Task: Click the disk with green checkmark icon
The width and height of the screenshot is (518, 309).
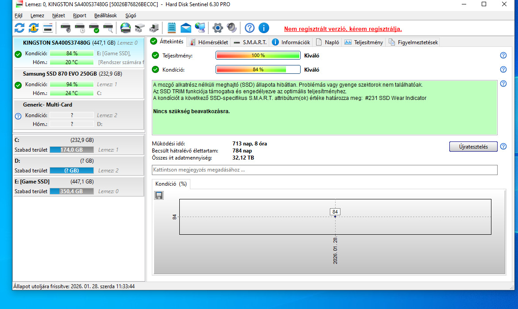Action: (x=94, y=28)
